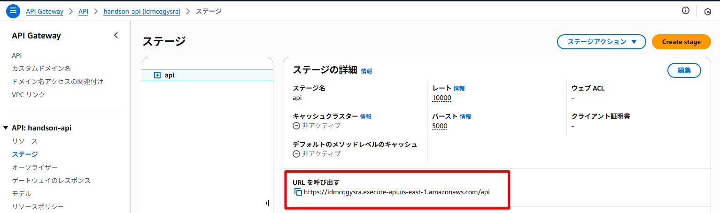Click 情報 link beside レート

(459, 88)
